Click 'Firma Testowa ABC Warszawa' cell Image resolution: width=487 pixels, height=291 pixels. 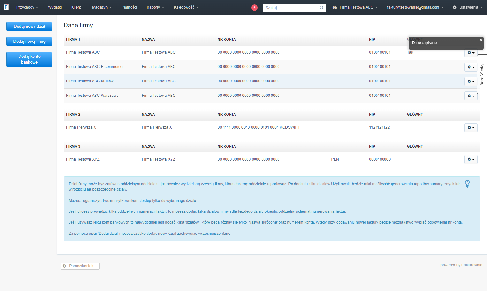92,96
